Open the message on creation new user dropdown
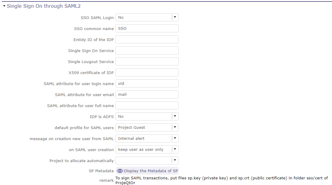Image resolution: width=332 pixels, height=185 pixels. (x=175, y=138)
